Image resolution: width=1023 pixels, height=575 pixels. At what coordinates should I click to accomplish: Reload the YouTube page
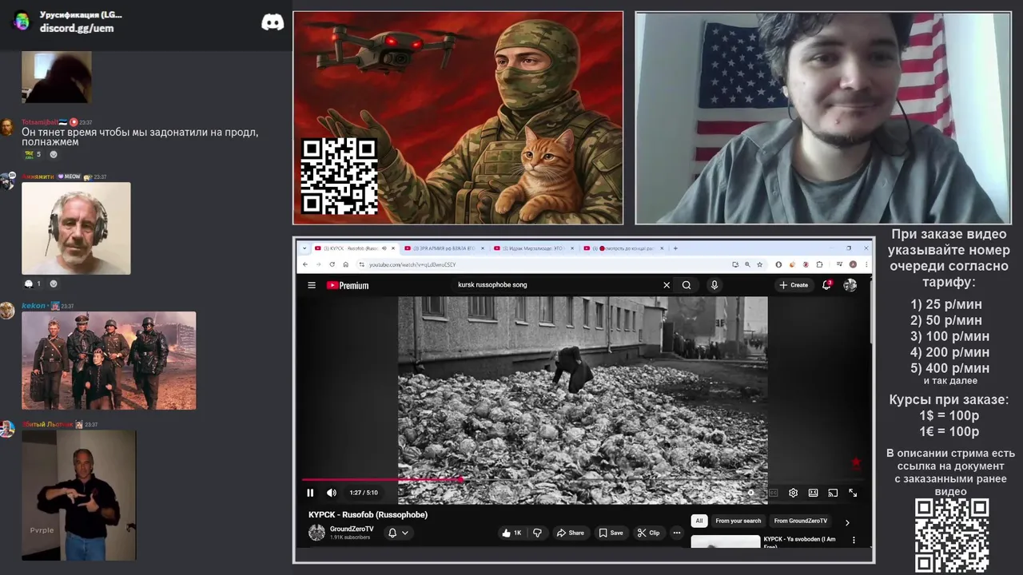click(x=332, y=264)
